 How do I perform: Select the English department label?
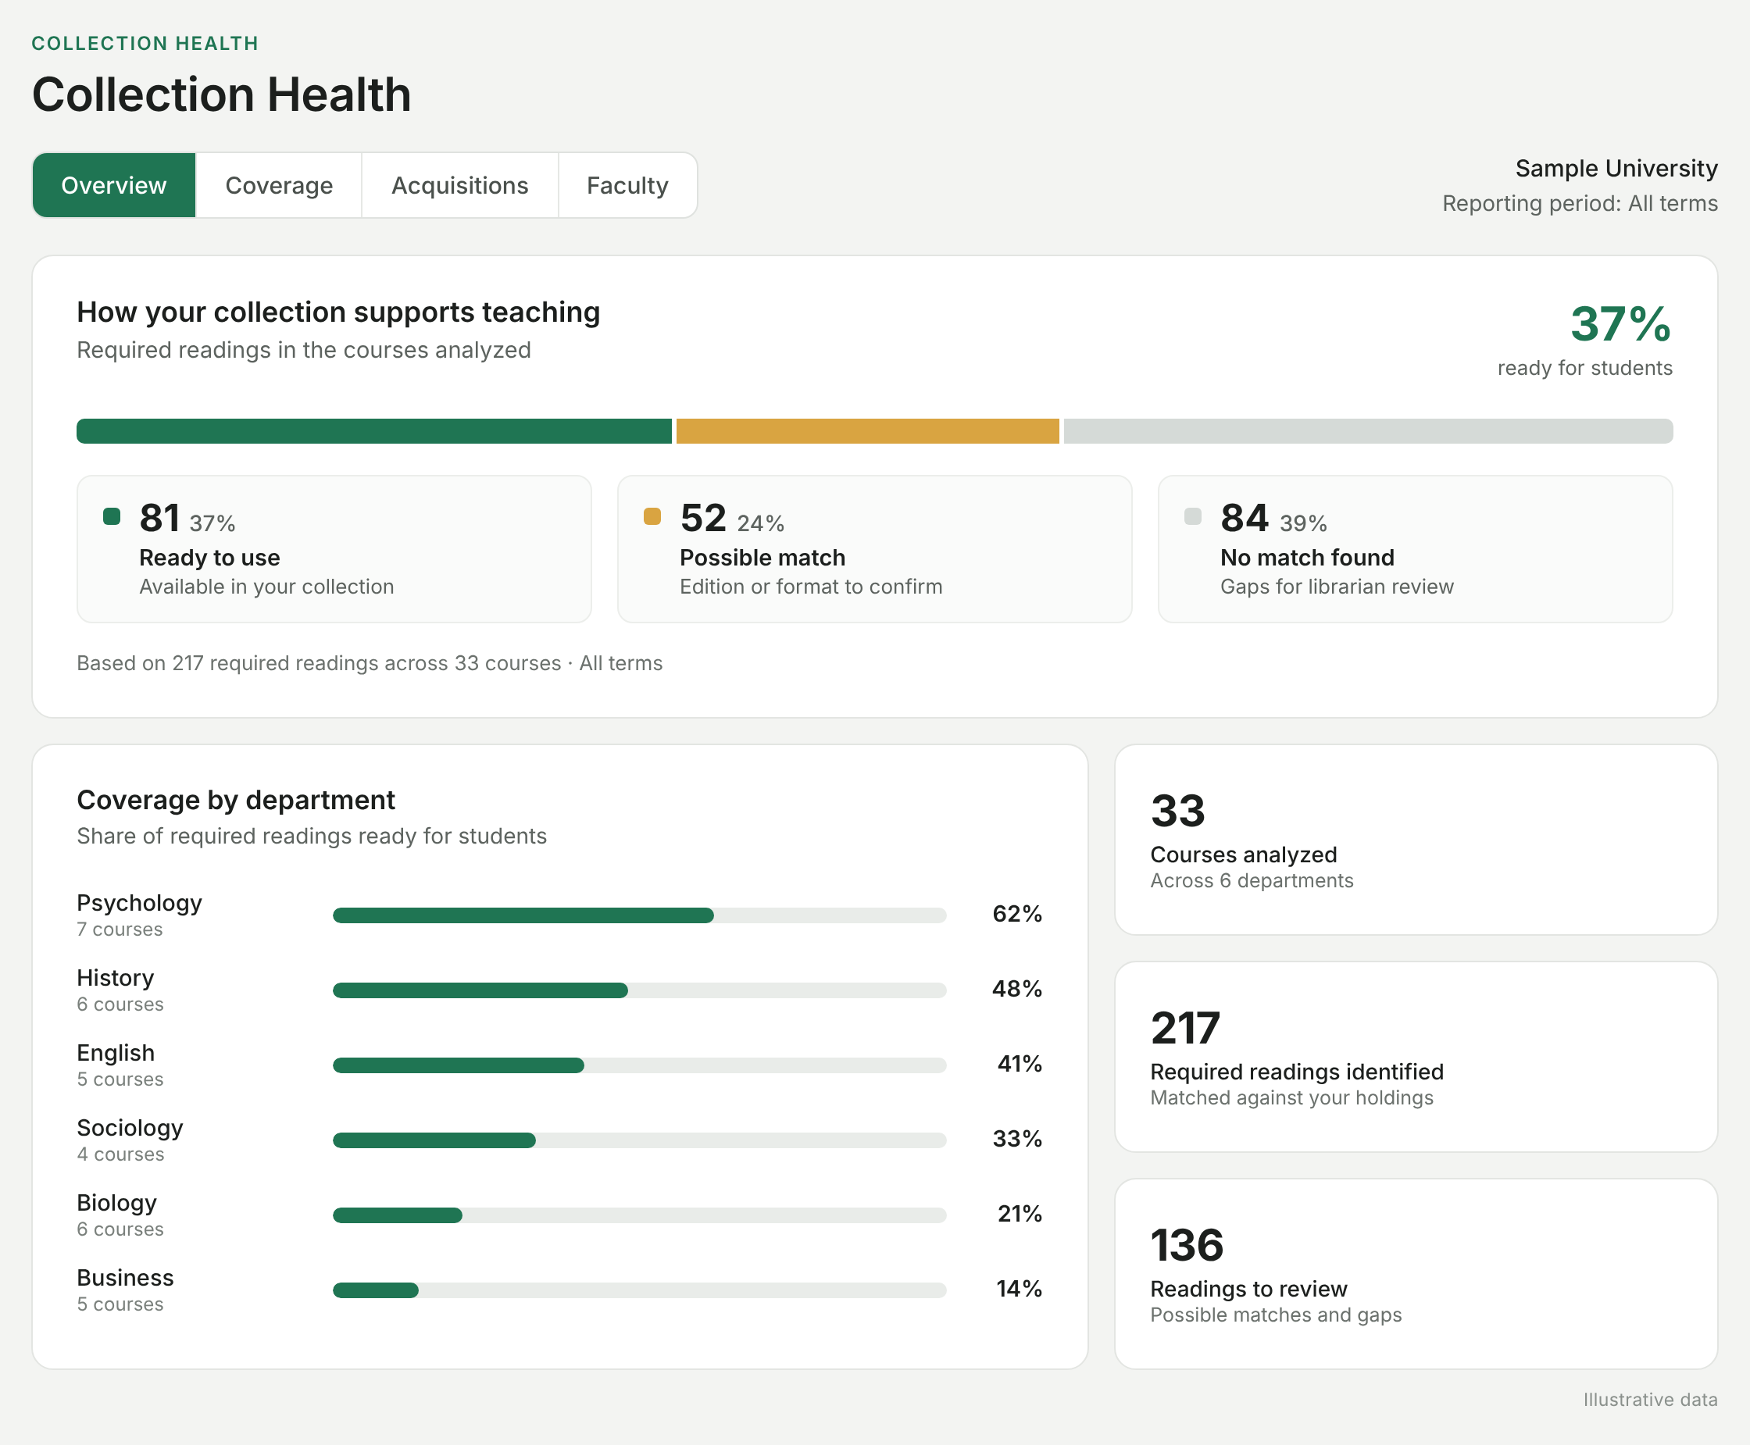116,1053
